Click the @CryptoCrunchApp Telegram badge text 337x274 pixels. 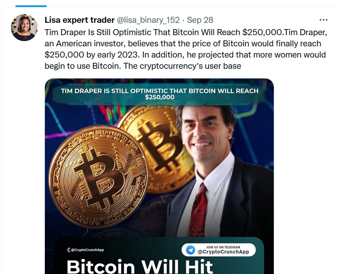click(x=223, y=252)
